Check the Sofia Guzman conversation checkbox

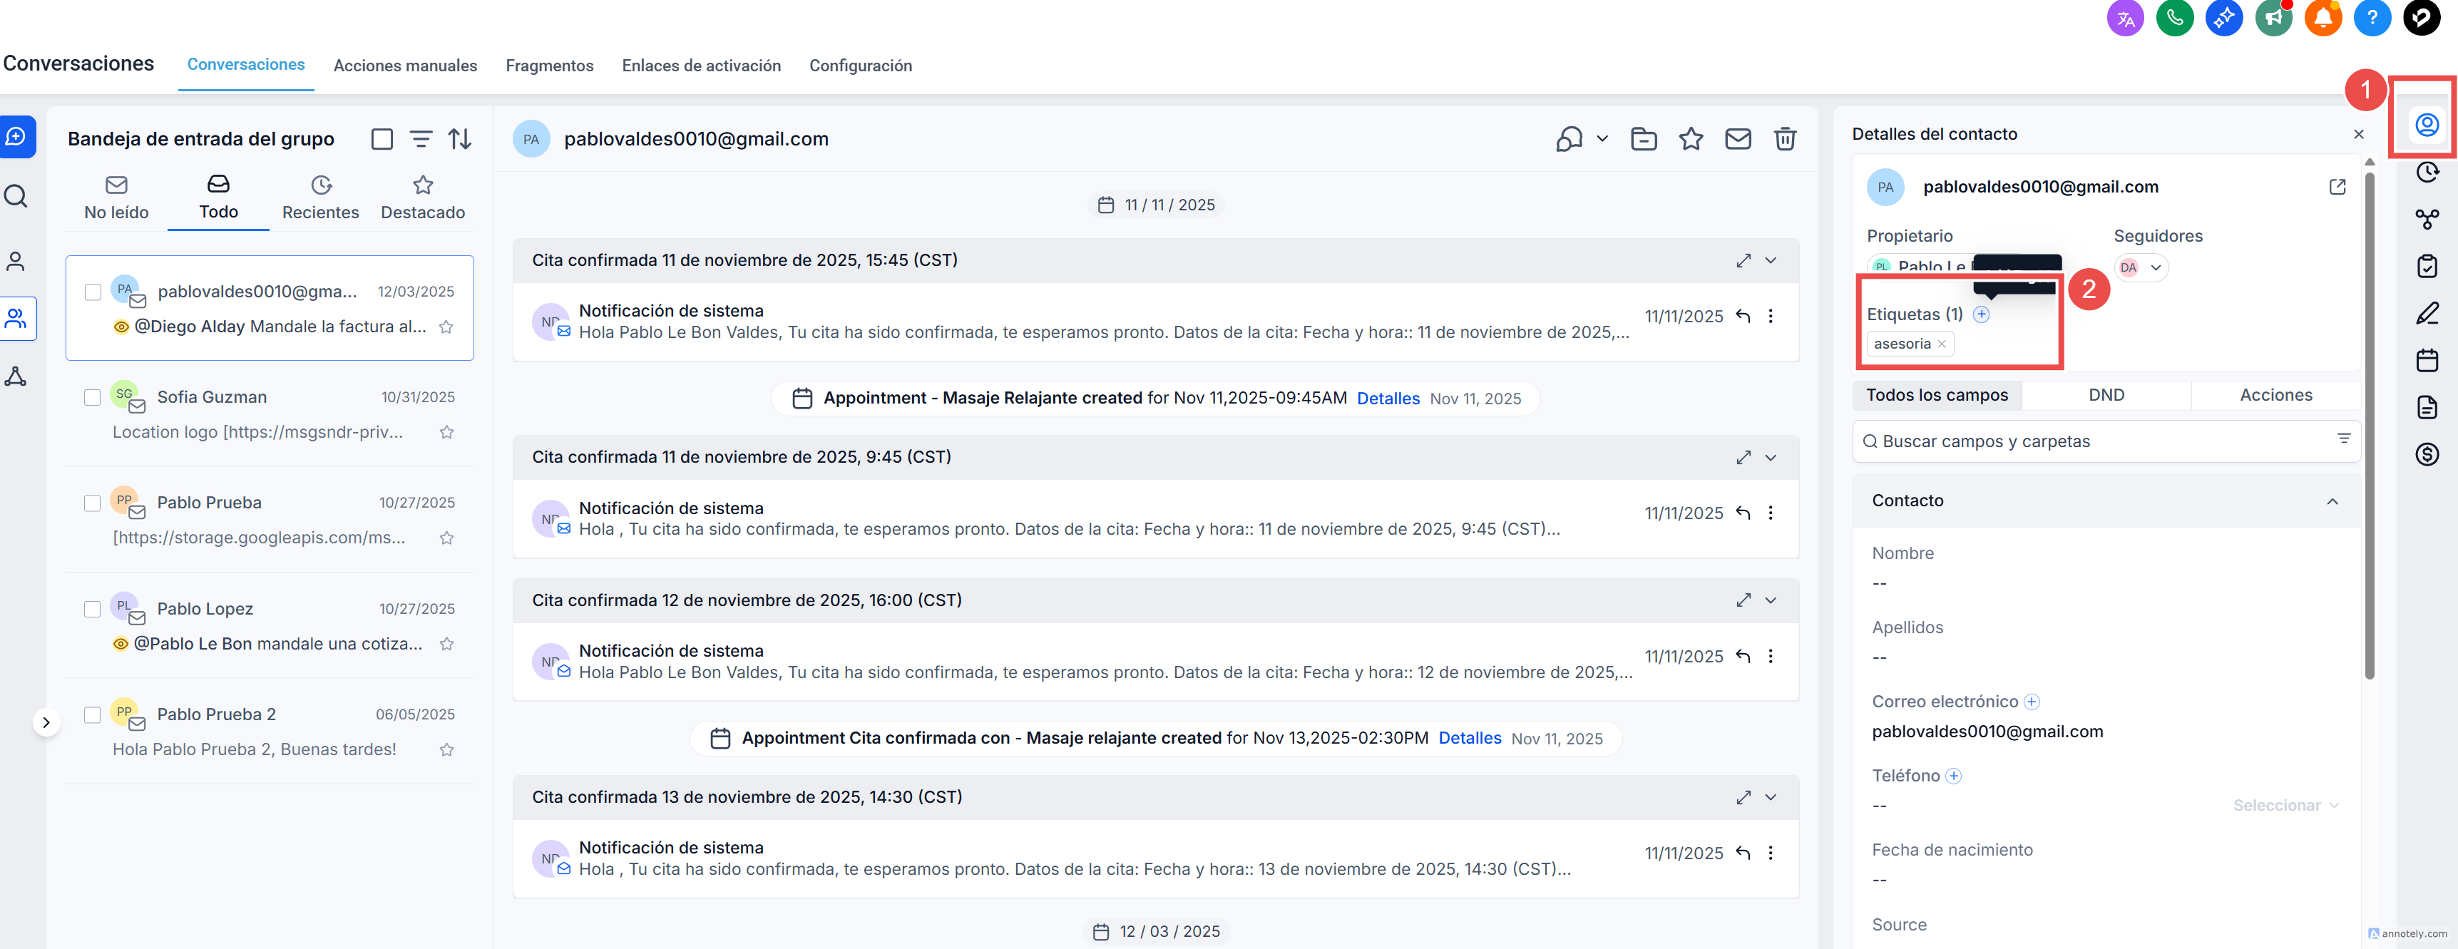pyautogui.click(x=93, y=398)
